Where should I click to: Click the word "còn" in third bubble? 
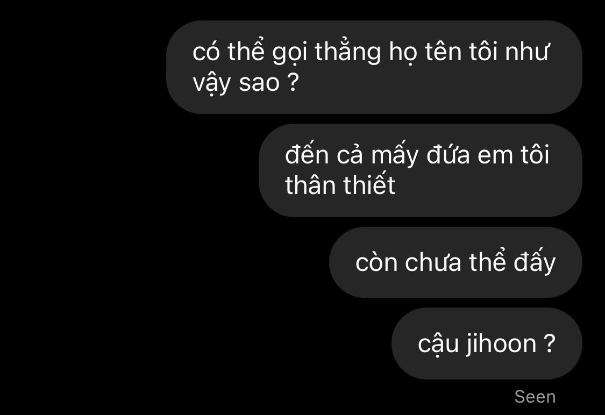click(x=376, y=262)
